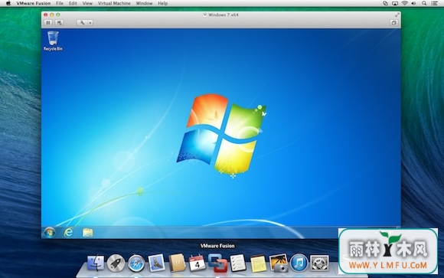Open System Preferences gear in the Dock
The image size is (444, 278).
tap(319, 263)
